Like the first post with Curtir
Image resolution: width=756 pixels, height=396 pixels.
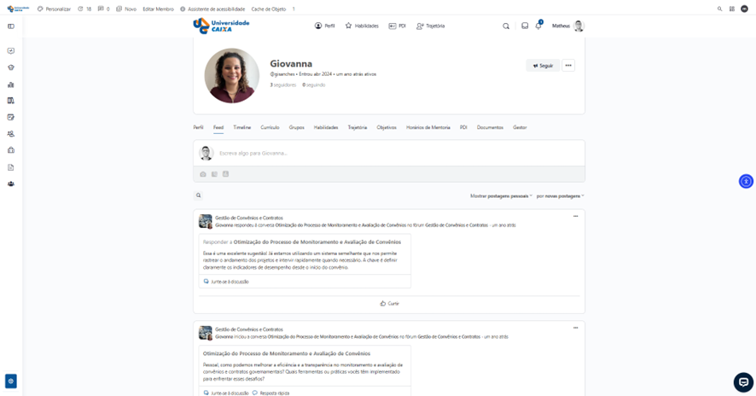[389, 303]
